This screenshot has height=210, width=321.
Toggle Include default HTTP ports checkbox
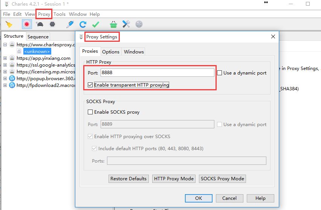[94, 148]
